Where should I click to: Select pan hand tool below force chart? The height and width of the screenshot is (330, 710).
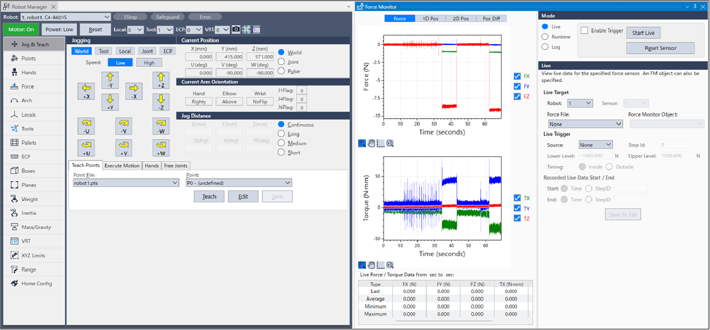[x=371, y=143]
